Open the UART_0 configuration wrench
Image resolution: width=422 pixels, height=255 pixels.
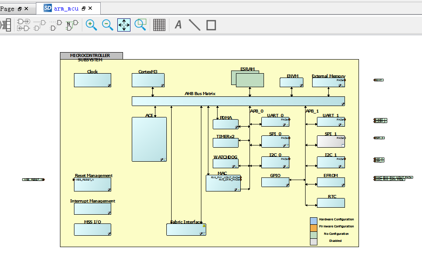tap(284, 125)
